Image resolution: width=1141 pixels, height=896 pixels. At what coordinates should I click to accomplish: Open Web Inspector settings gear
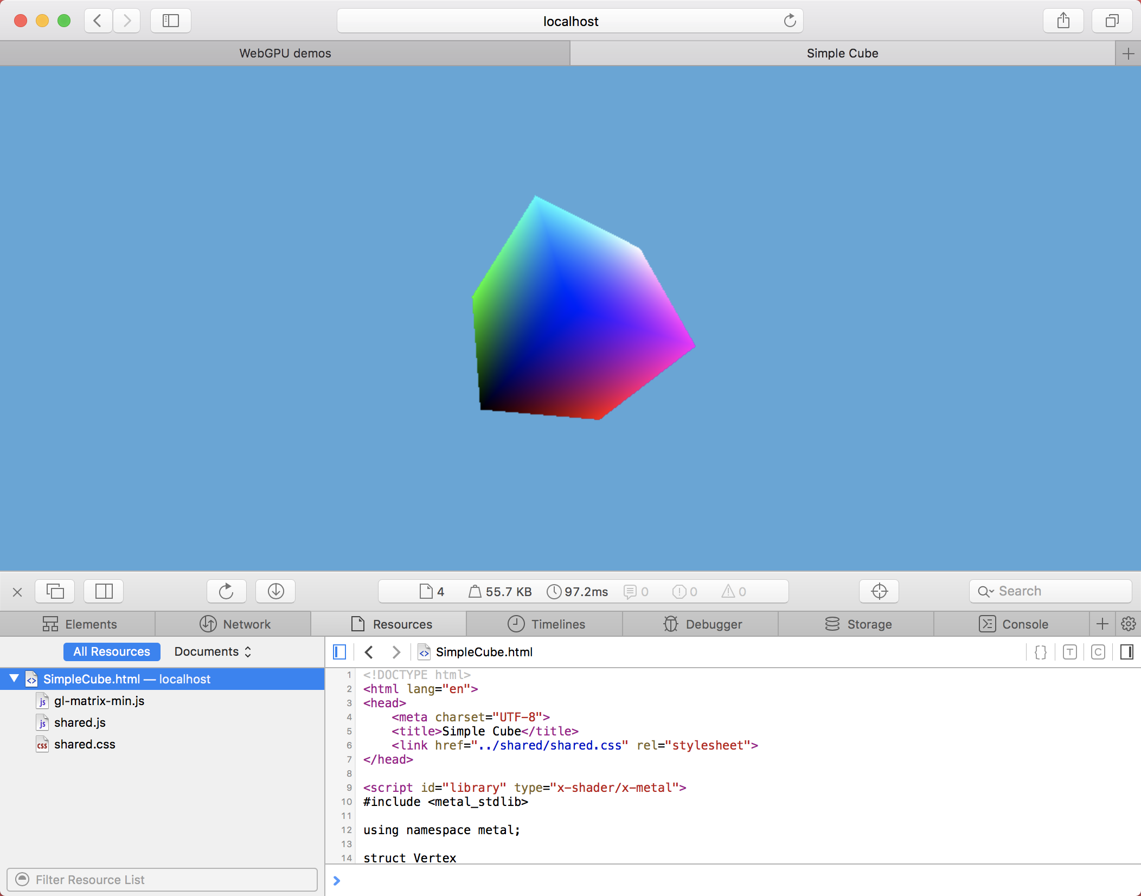1128,624
